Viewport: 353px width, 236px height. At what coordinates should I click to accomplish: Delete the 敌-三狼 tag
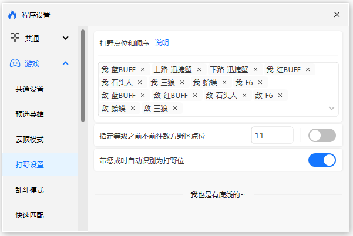(175, 109)
